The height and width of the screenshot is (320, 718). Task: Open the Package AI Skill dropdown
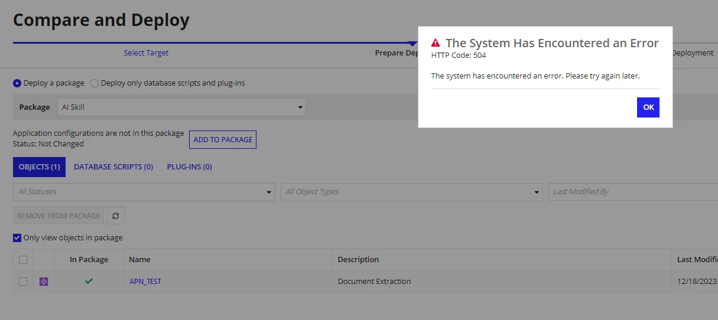point(181,107)
